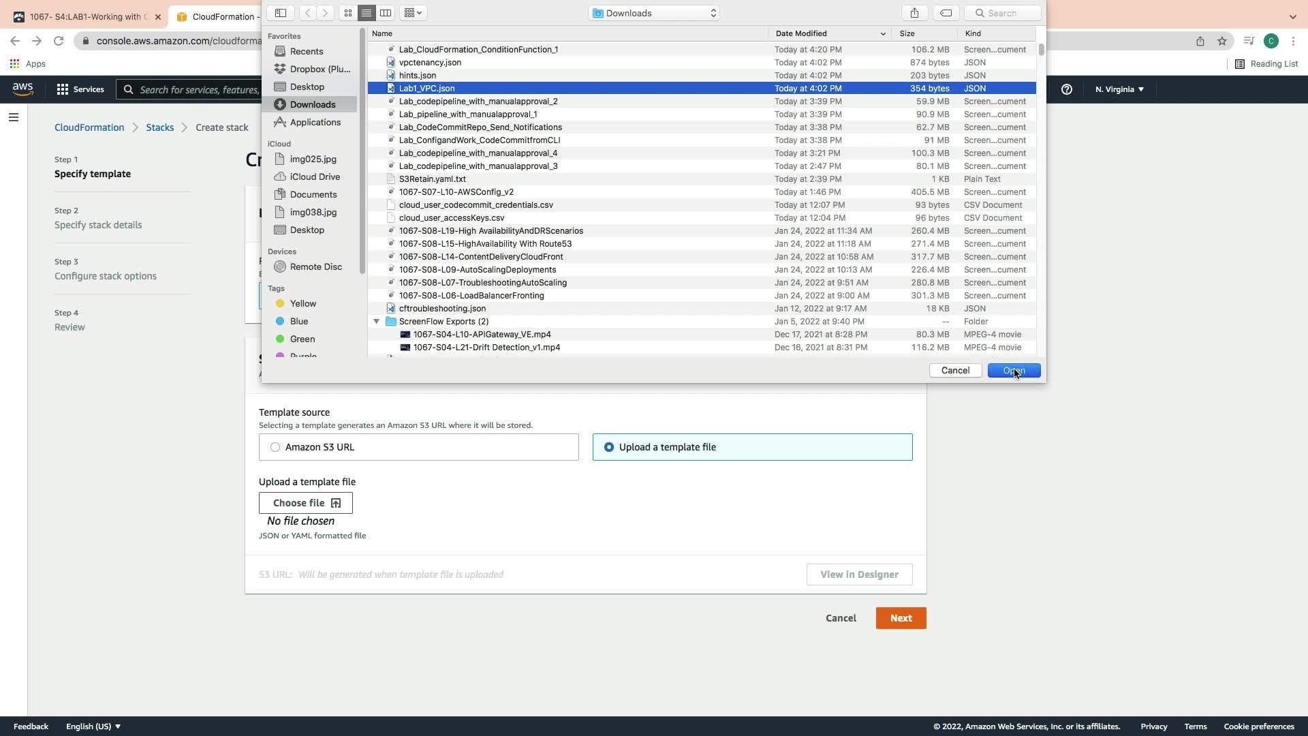Image resolution: width=1308 pixels, height=736 pixels.
Task: Switch file dialog to icon view
Action: coord(347,13)
